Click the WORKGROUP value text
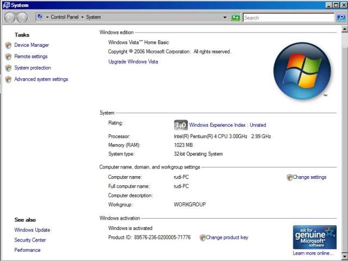348x261 pixels. 190,204
